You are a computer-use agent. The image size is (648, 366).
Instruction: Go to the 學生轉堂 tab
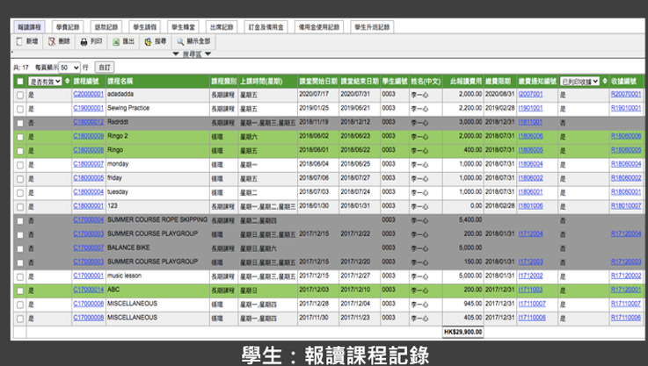coord(183,27)
